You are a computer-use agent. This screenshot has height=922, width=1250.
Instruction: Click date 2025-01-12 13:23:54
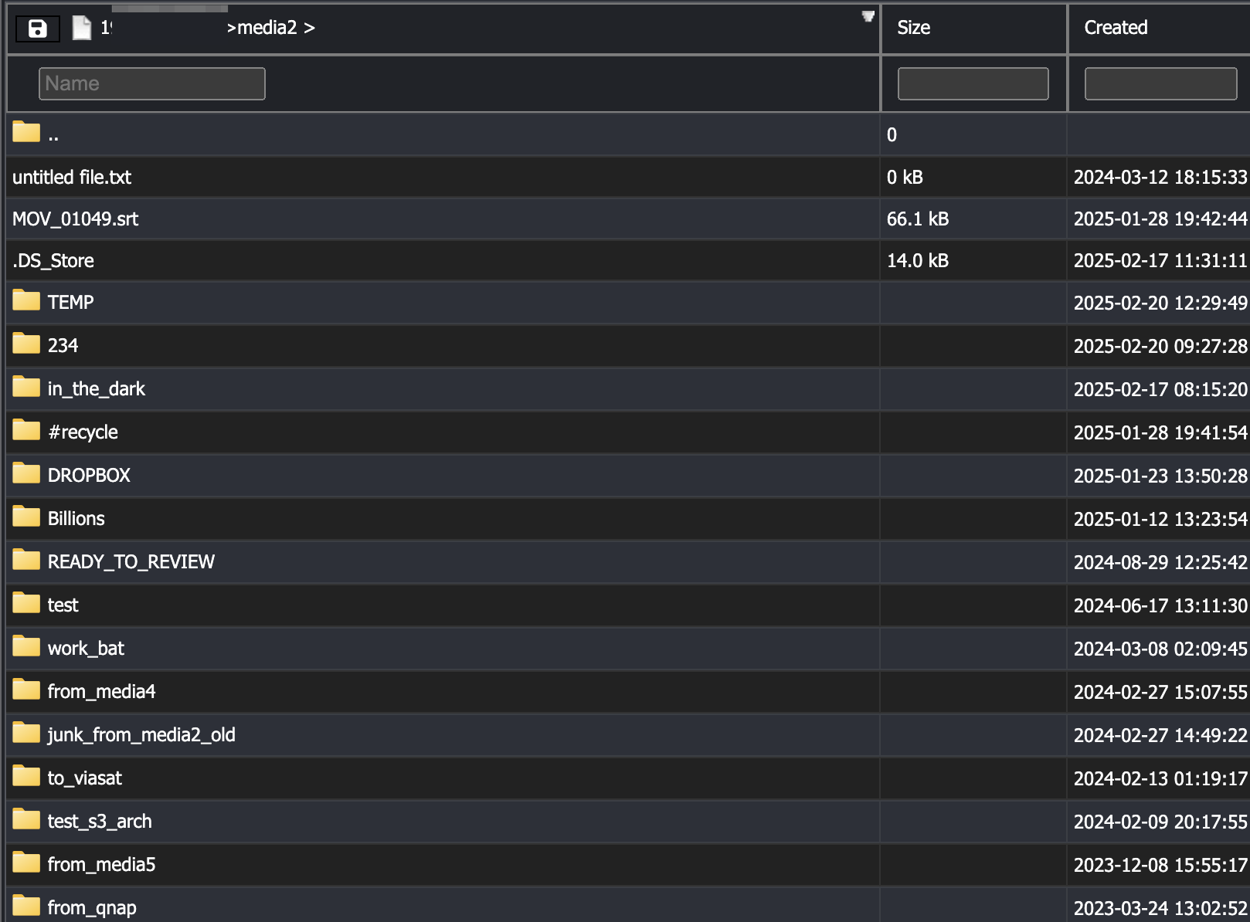click(1160, 519)
